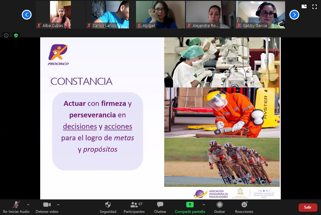Click the muted mic icon on Carlos Larios
Viewport: 321px width, 215px height.
pos(89,25)
